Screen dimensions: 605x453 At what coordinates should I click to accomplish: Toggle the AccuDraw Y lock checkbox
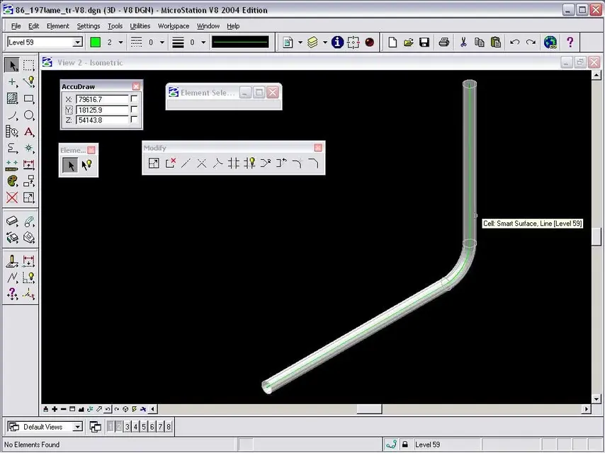[135, 110]
